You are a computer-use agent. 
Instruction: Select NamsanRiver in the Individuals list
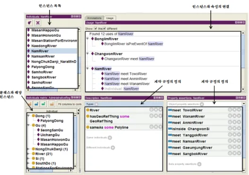tap(43, 56)
